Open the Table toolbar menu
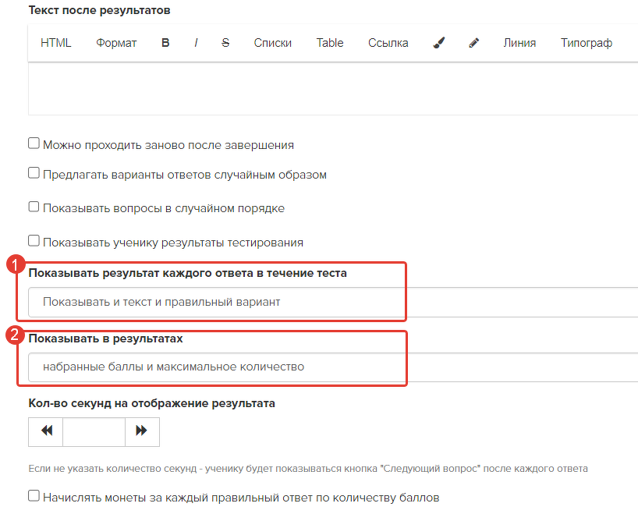Image resolution: width=638 pixels, height=521 pixels. tap(330, 43)
